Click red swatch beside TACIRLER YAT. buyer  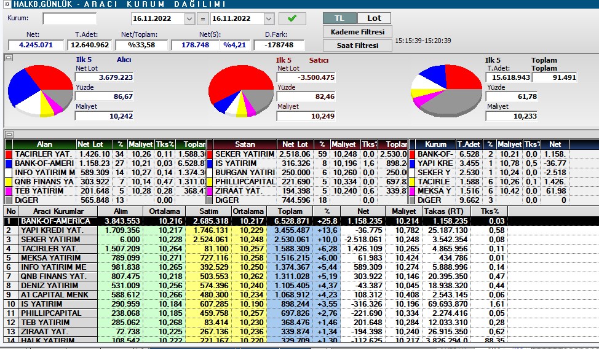(x=9, y=154)
